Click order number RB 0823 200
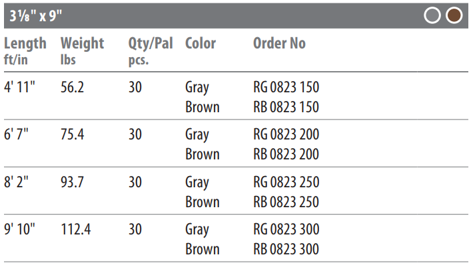The width and height of the screenshot is (471, 263). 286,154
